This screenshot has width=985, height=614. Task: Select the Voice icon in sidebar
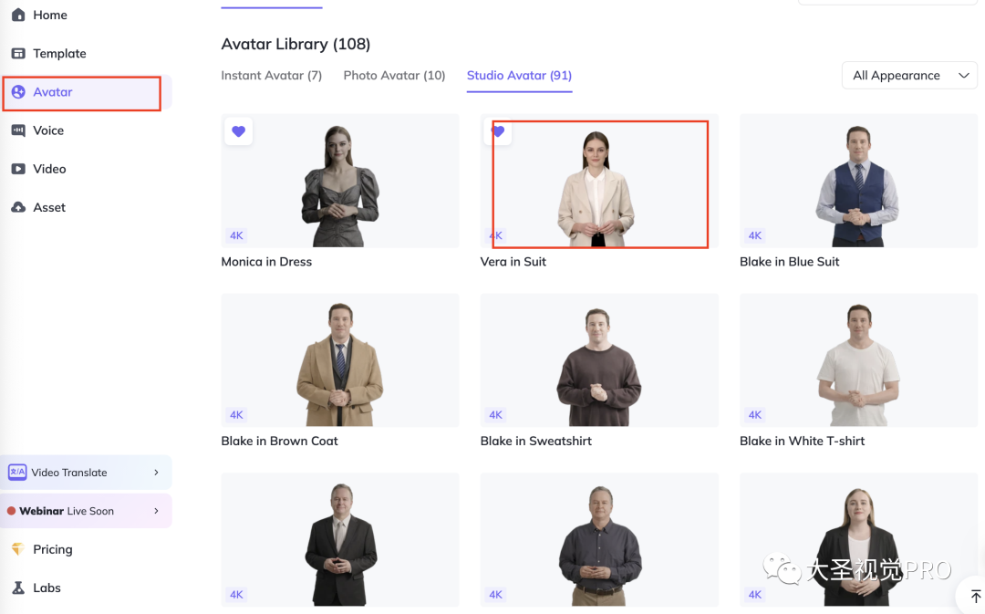pos(18,130)
